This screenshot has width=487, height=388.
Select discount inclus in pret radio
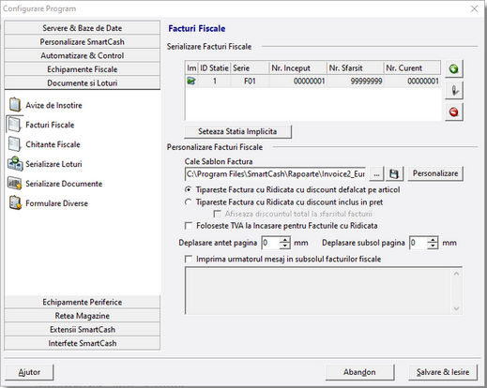[189, 202]
